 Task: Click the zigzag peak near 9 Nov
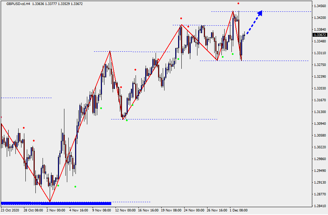click(x=110, y=51)
